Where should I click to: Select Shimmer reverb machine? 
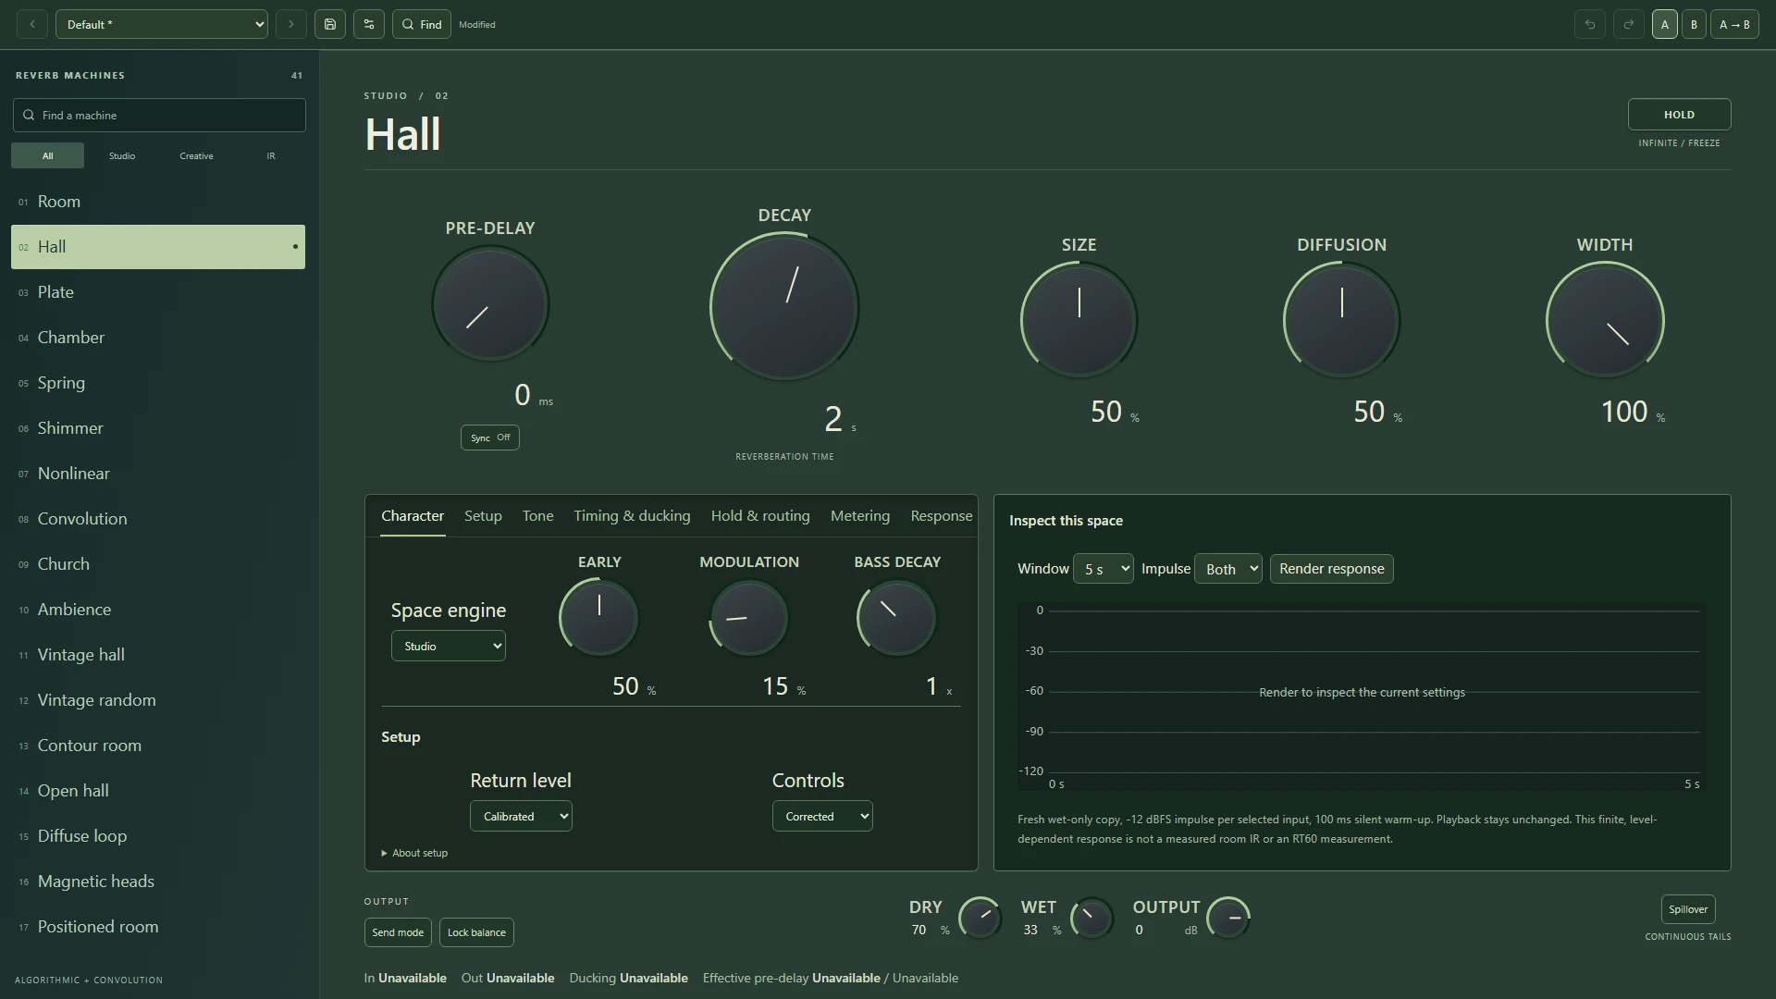pos(158,428)
